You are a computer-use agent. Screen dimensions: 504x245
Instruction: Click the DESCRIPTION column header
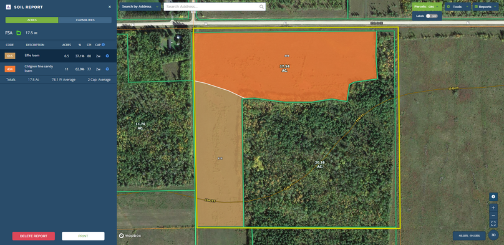(x=35, y=45)
